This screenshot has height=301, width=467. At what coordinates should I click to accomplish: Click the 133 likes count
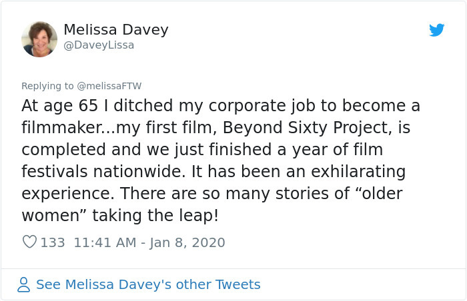pos(53,242)
